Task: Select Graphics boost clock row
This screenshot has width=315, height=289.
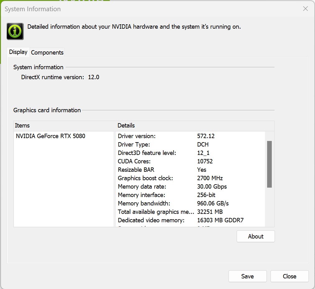Action: 190,178
